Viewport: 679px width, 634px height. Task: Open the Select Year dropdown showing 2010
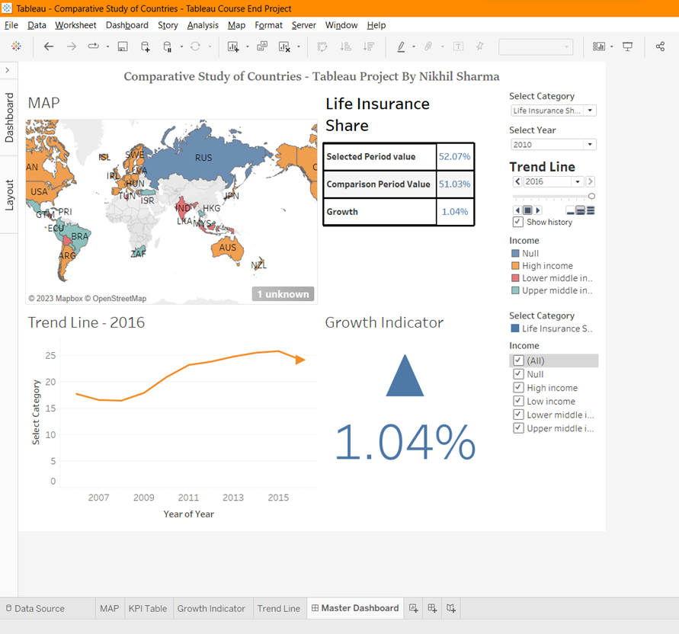(x=588, y=144)
